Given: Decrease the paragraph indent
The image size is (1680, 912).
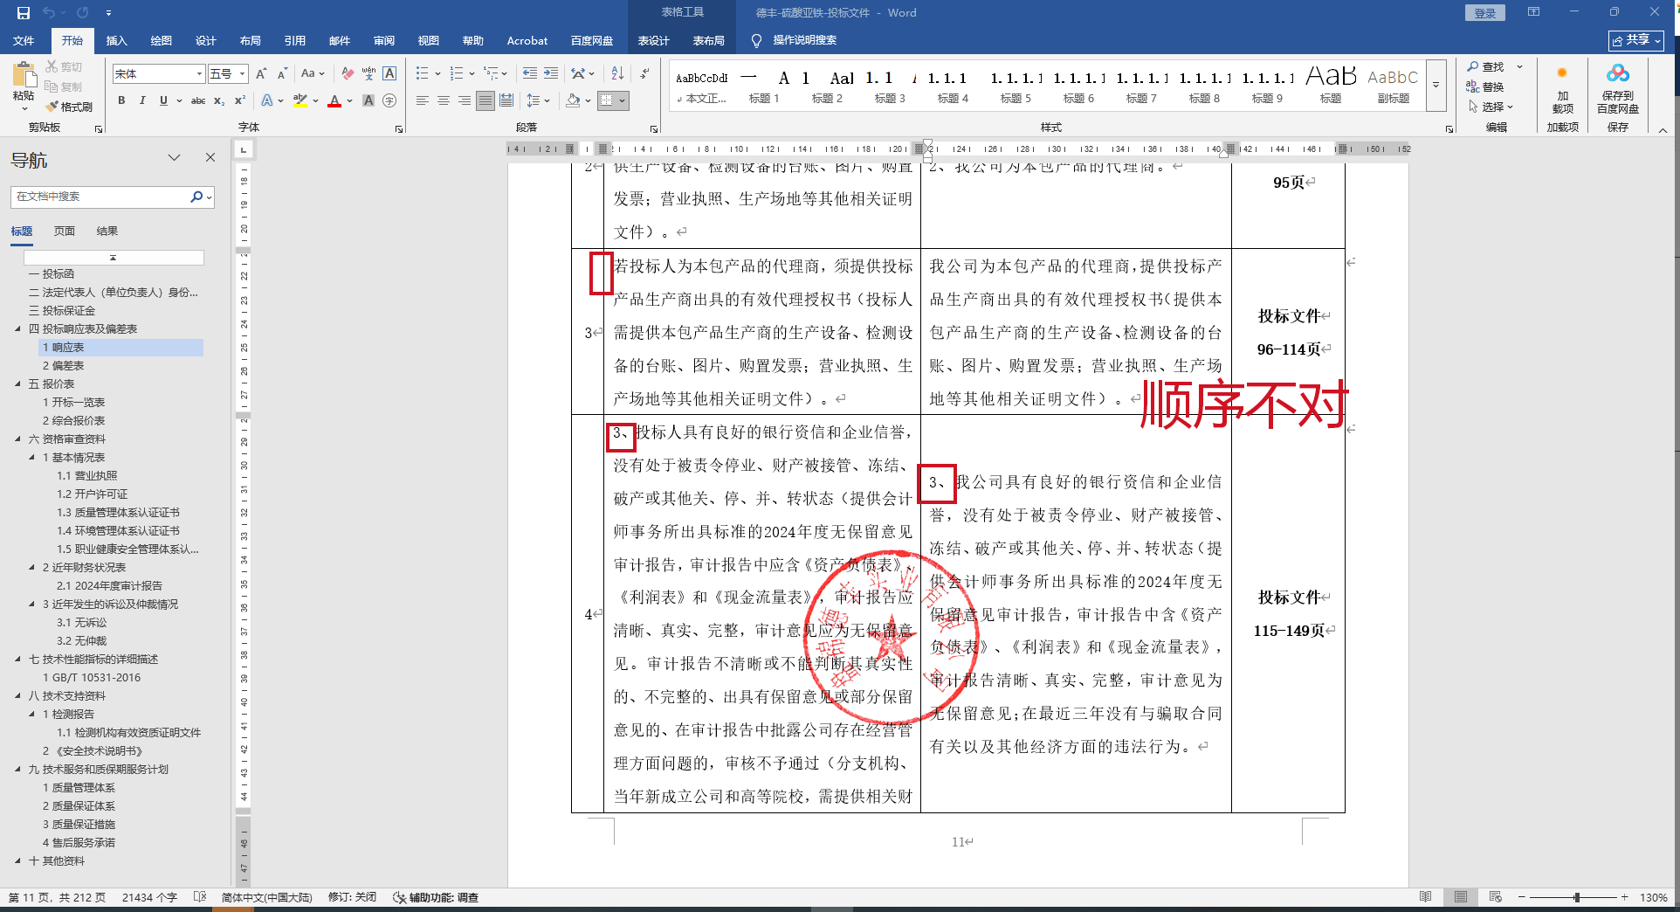Looking at the screenshot, I should 530,74.
